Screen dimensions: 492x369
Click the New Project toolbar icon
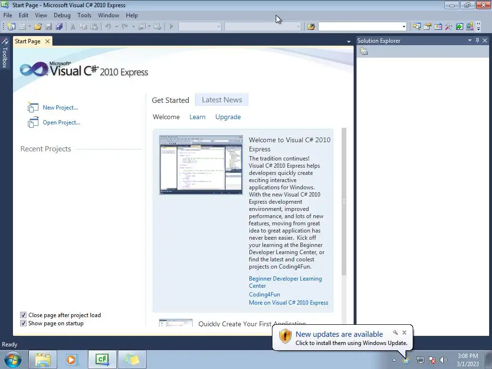click(x=12, y=27)
